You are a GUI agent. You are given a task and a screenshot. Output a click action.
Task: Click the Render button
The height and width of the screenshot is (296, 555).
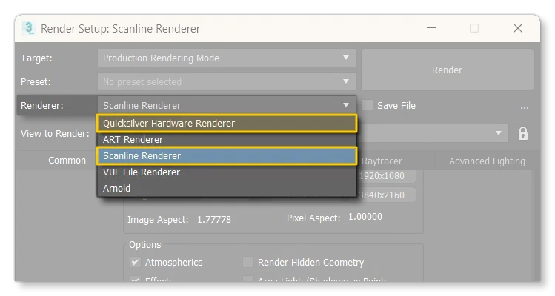(x=448, y=70)
